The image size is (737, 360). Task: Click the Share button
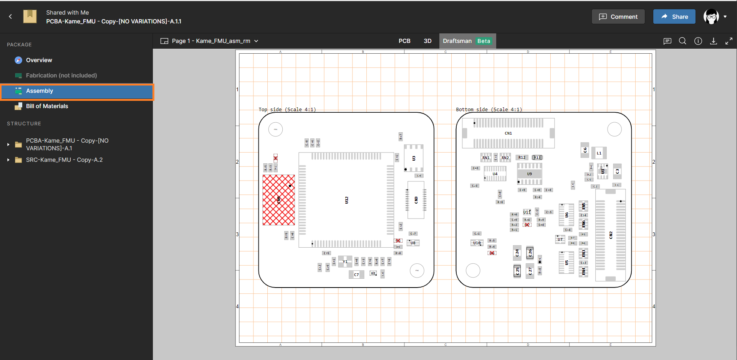pos(674,16)
